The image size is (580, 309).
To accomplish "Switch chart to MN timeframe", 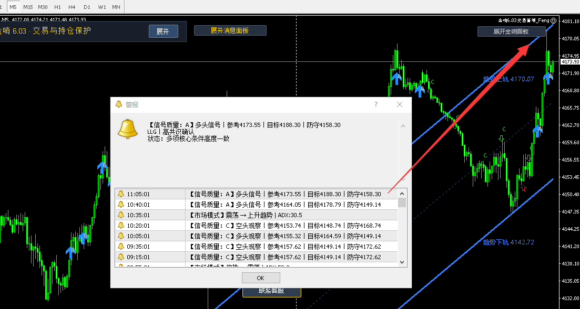I will (x=116, y=7).
